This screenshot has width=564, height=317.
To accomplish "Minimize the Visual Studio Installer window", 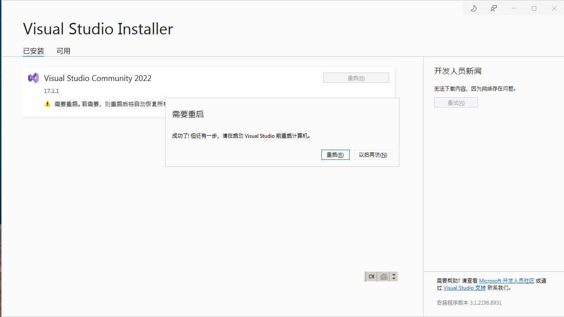I will 514,8.
